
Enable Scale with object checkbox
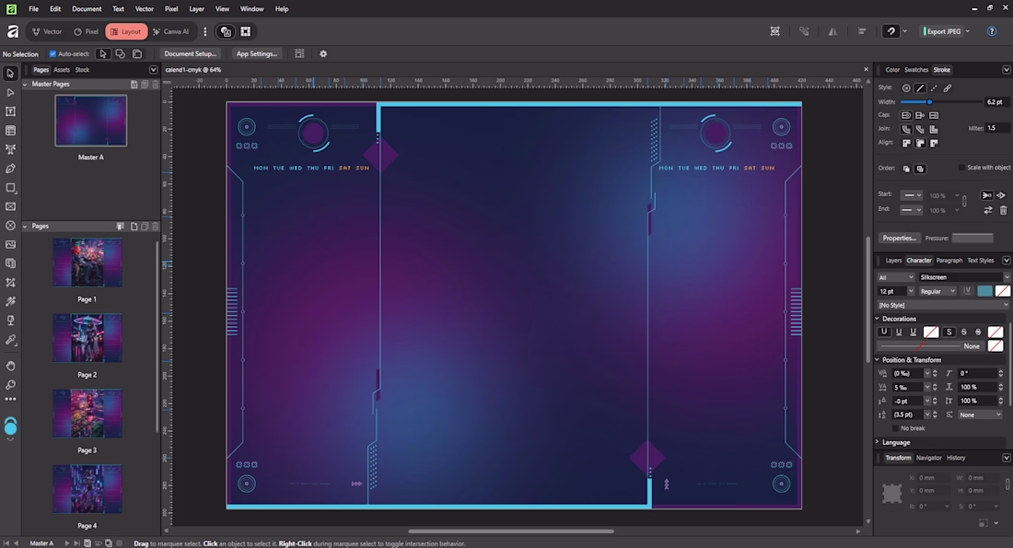click(961, 168)
